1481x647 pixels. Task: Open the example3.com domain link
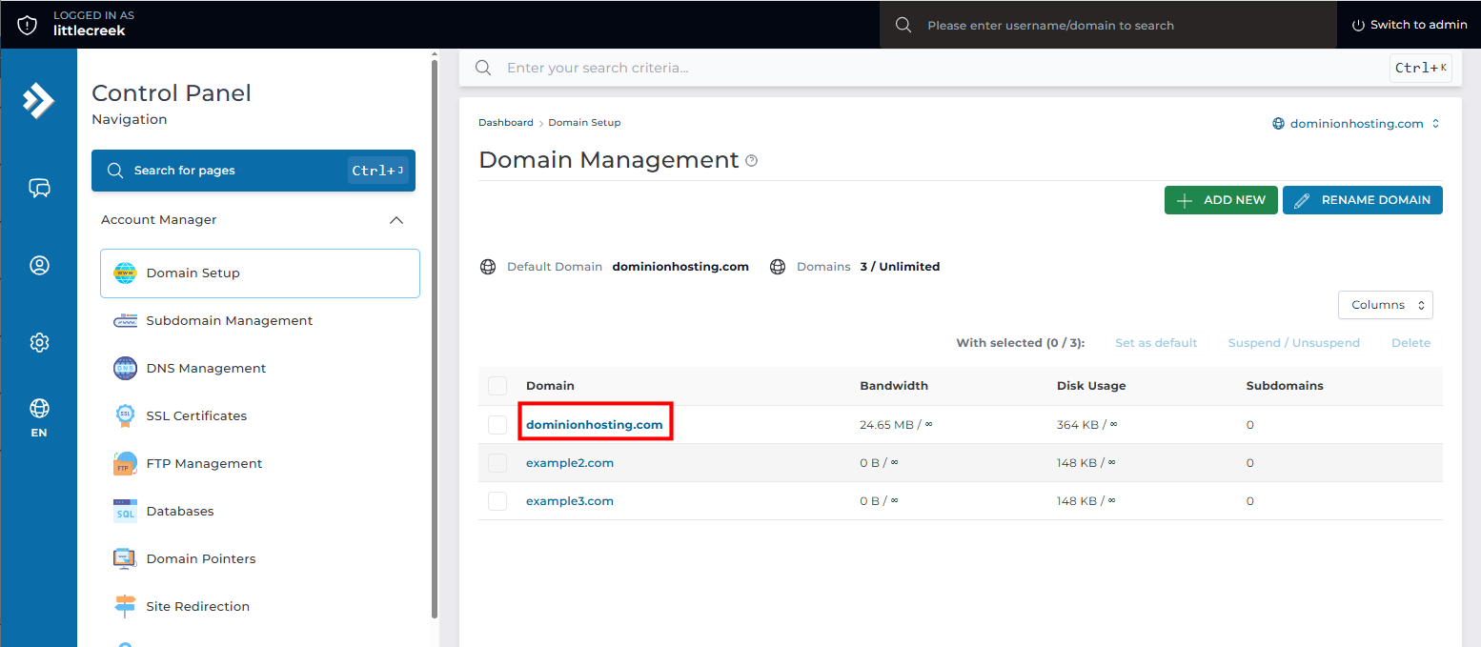(x=569, y=501)
